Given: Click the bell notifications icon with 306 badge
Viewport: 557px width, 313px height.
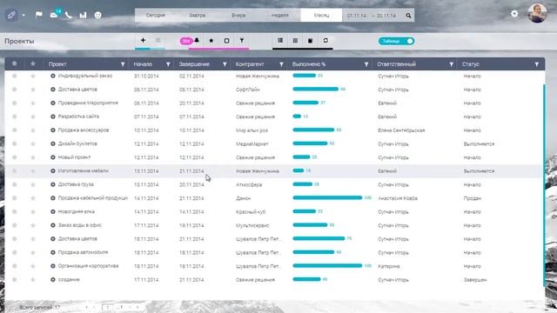Looking at the screenshot, I should (197, 41).
